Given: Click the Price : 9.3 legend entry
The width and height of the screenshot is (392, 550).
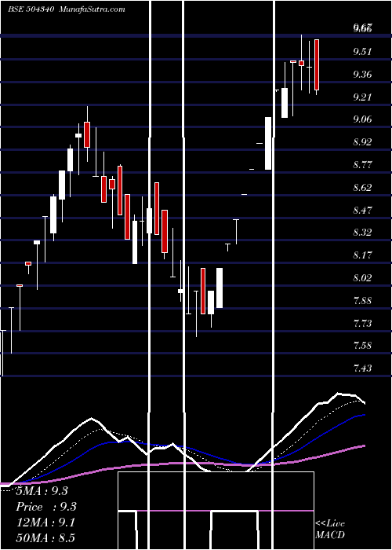Looking at the screenshot, I should 46,507.
